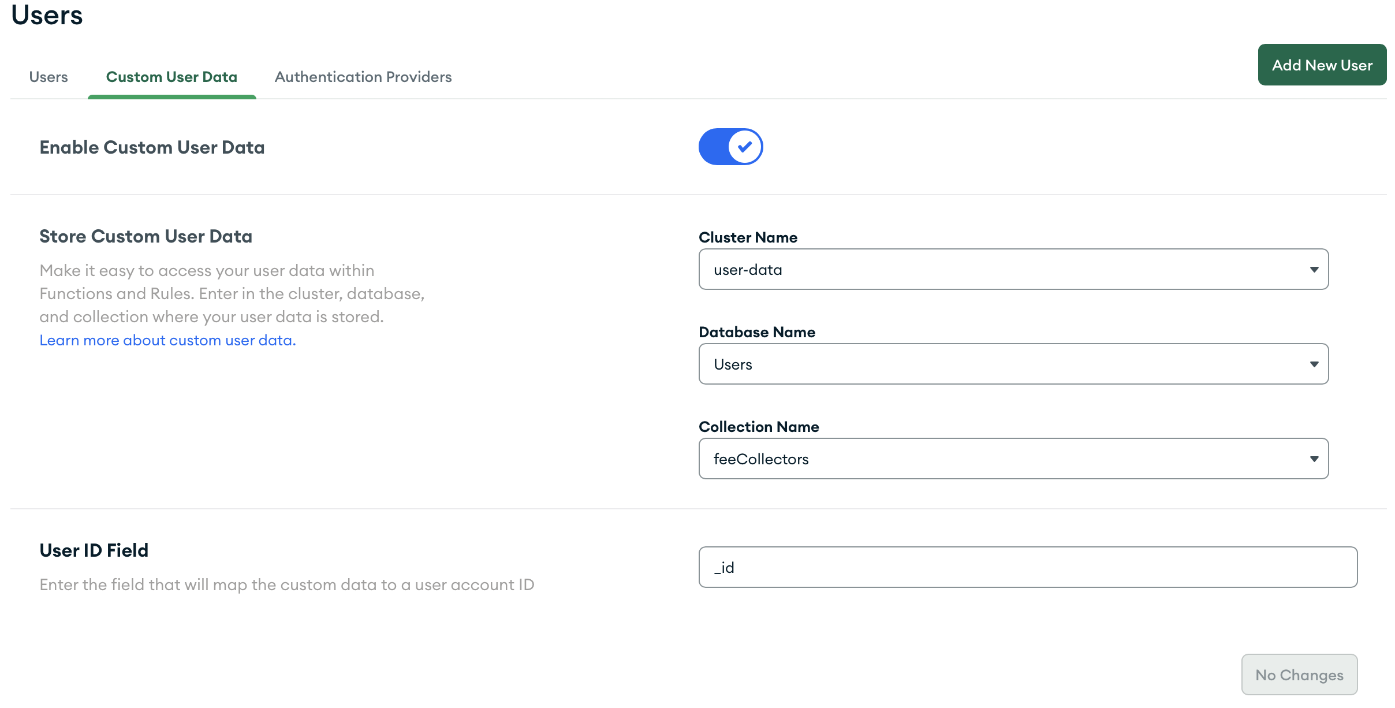
Task: Expand the Database Name dropdown
Action: (x=1005, y=364)
